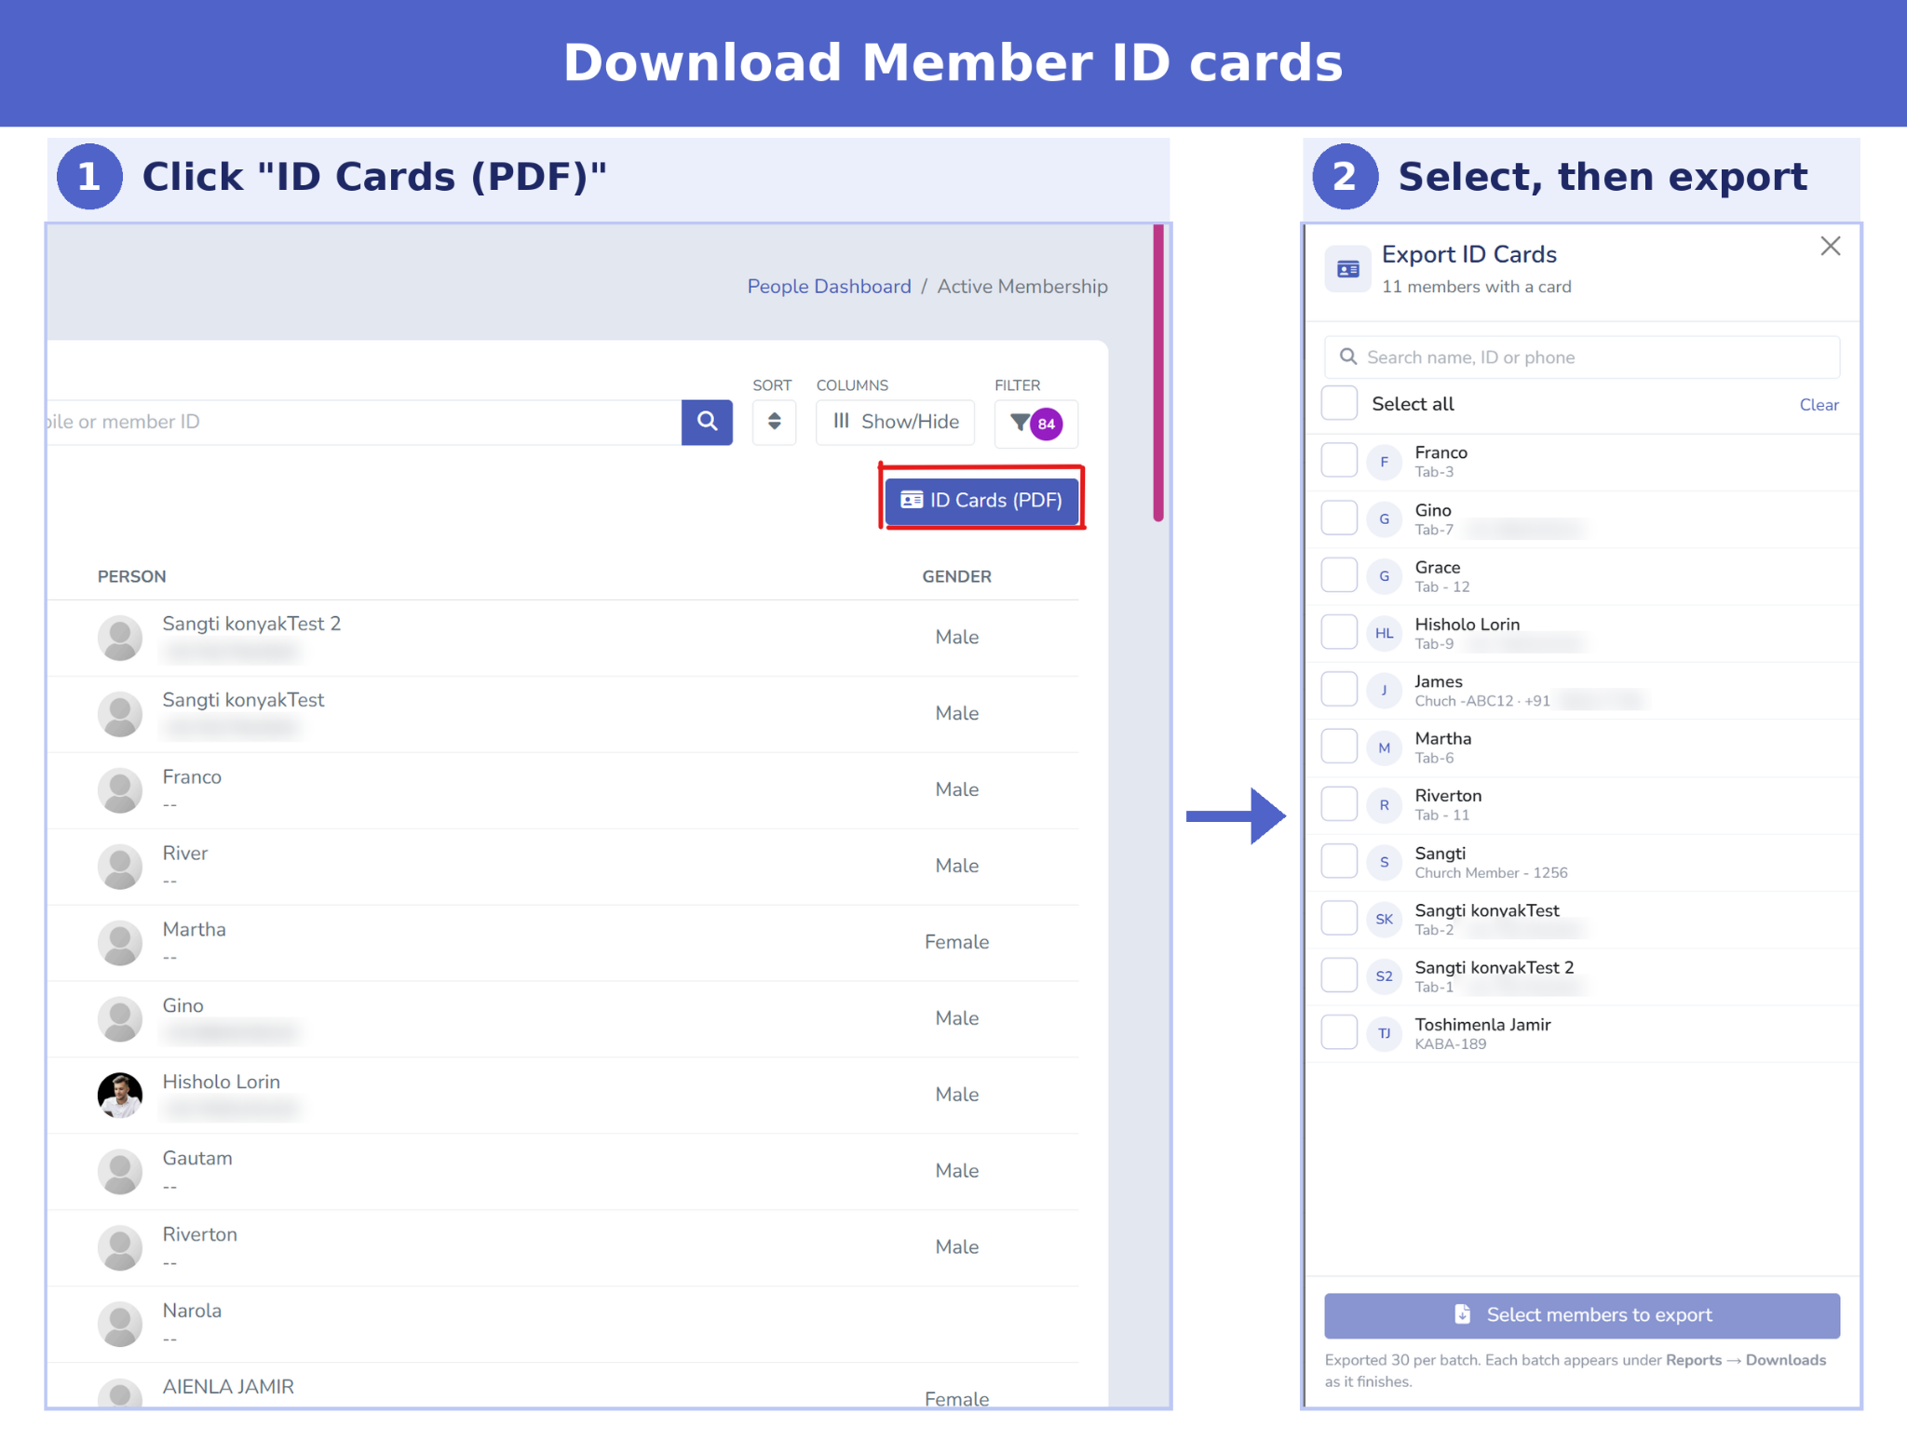Open the People Dashboard breadcrumb link
Image resolution: width=1907 pixels, height=1454 pixels.
(829, 287)
